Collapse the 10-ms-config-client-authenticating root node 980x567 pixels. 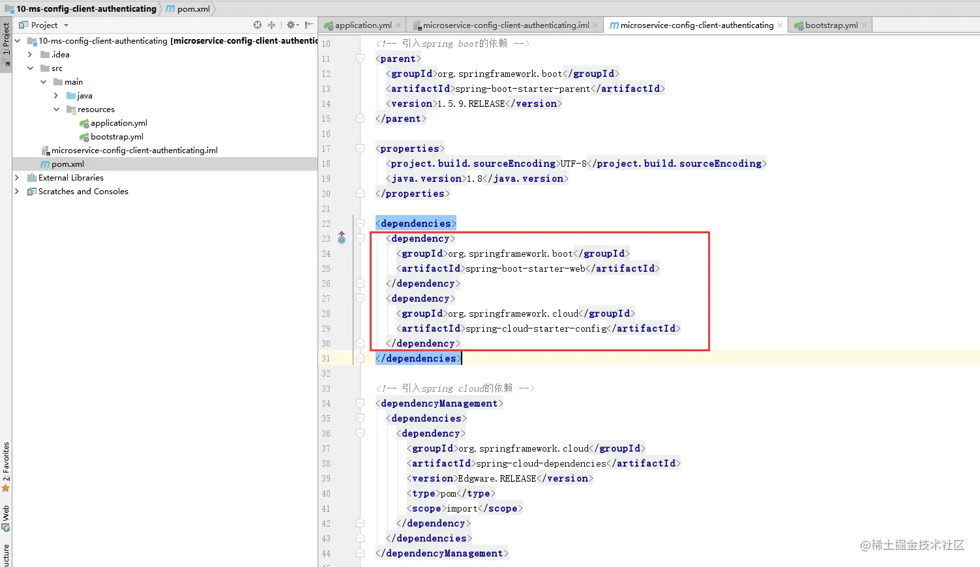pos(18,41)
